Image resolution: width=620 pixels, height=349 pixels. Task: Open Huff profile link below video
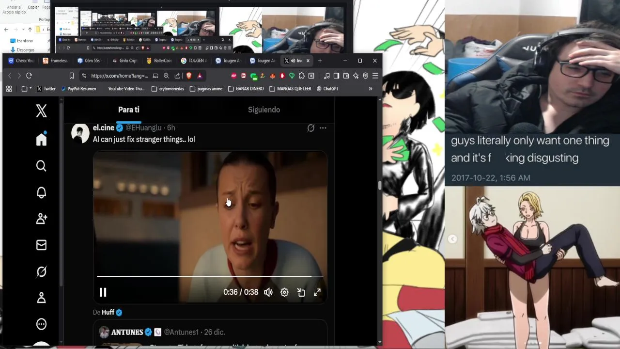[x=108, y=313]
